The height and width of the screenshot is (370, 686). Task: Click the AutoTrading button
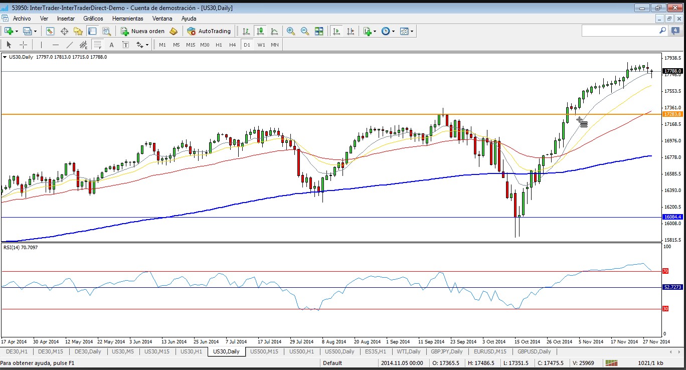pos(209,31)
